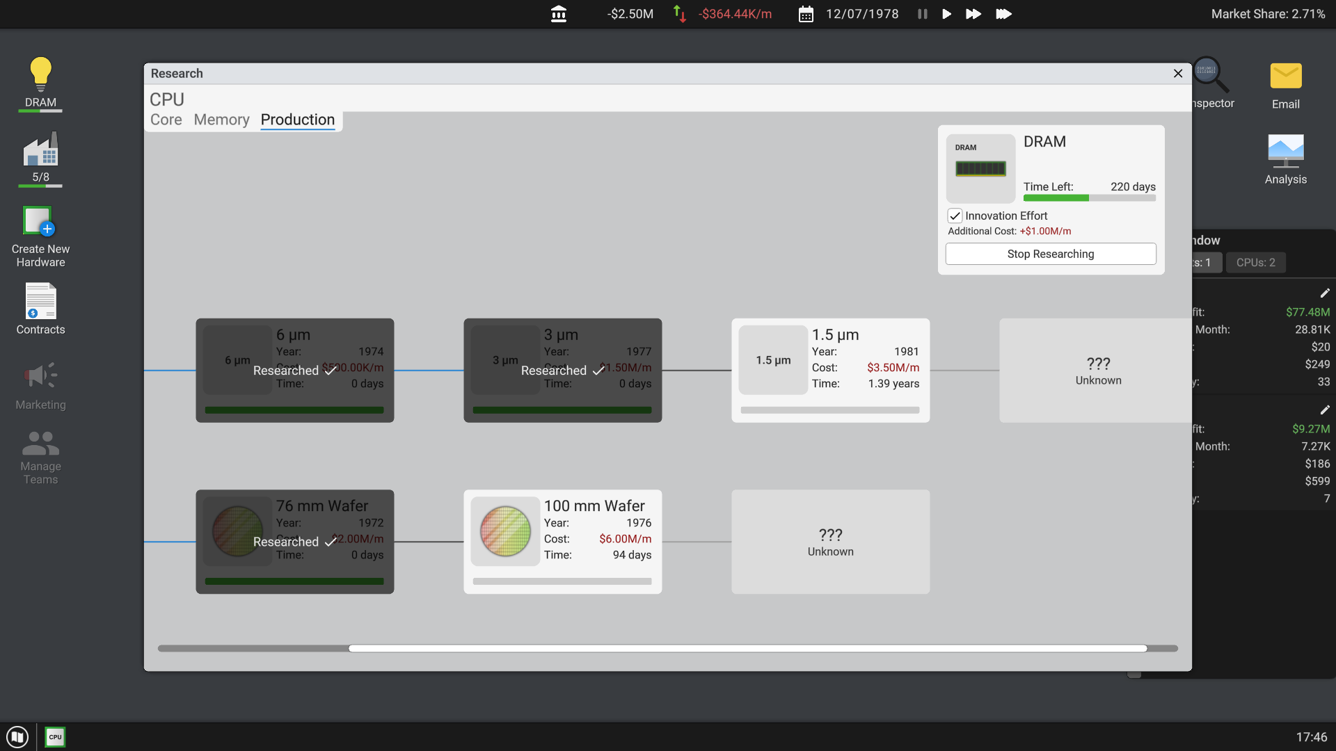The width and height of the screenshot is (1336, 751).
Task: Select the 100 mm Wafer research node
Action: 562,541
